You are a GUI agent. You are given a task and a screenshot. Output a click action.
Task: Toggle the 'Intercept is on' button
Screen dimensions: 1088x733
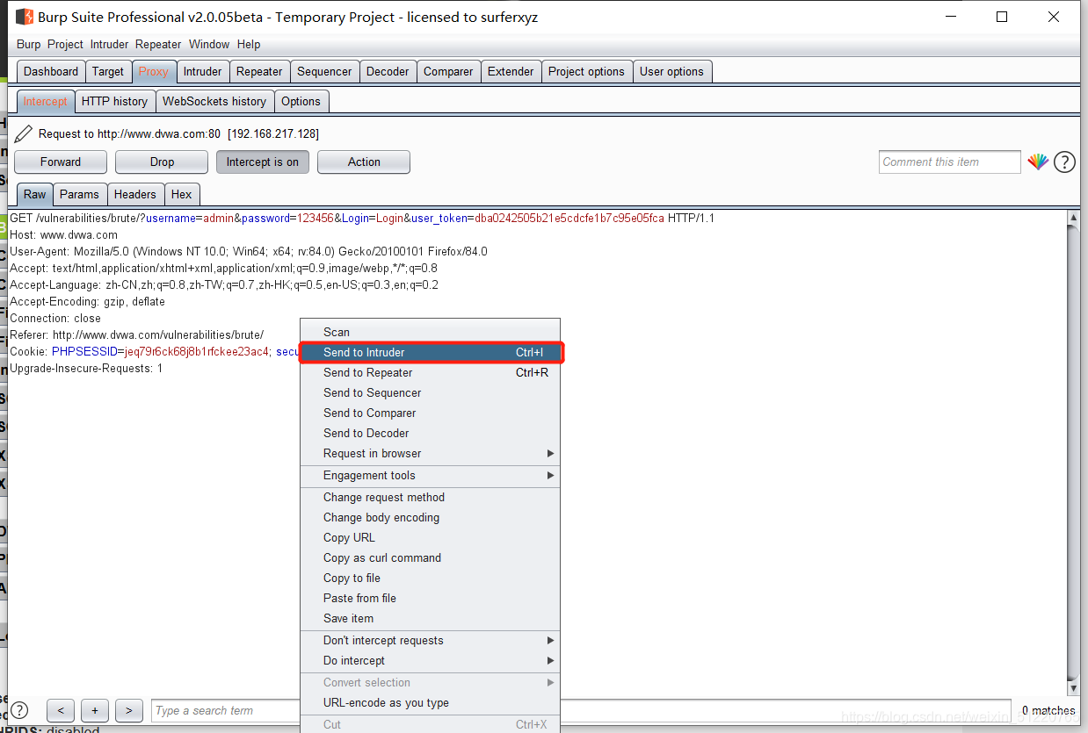tap(263, 162)
